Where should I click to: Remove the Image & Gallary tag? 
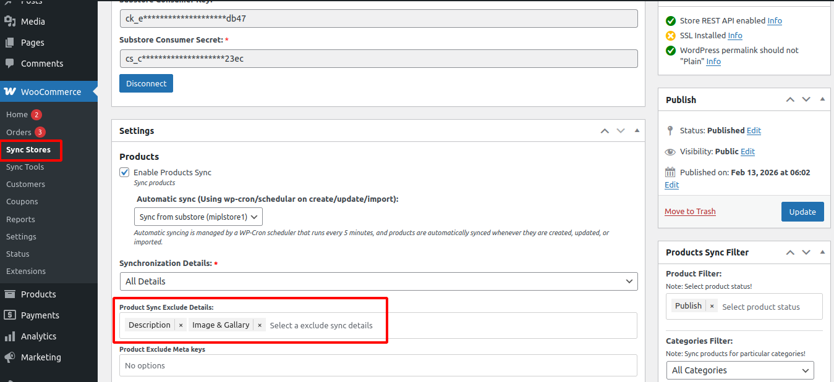click(x=260, y=325)
